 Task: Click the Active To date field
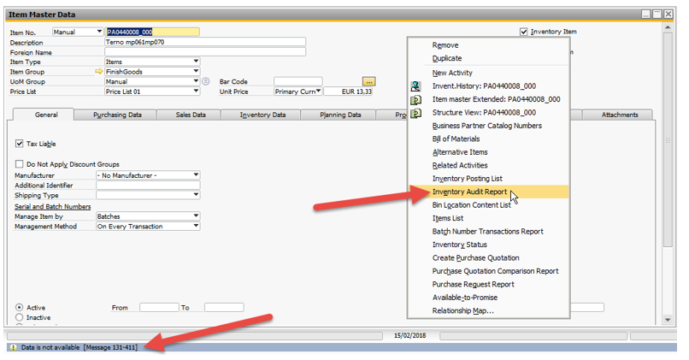point(224,307)
